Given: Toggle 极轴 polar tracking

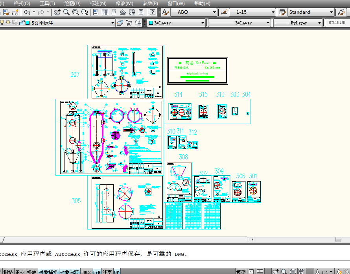Looking at the screenshot, I should click(x=32, y=272).
